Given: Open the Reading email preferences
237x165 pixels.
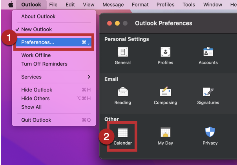Looking at the screenshot, I should coord(122,92).
